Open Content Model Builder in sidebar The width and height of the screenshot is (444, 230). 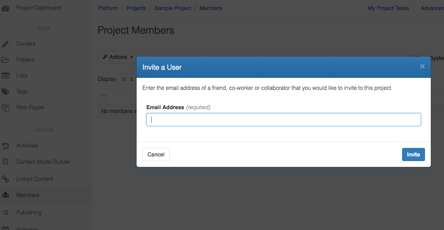point(43,162)
